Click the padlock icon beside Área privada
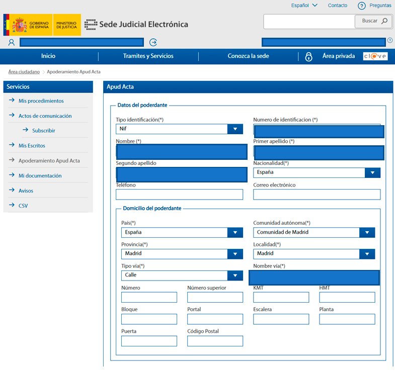The image size is (395, 371). pyautogui.click(x=308, y=56)
